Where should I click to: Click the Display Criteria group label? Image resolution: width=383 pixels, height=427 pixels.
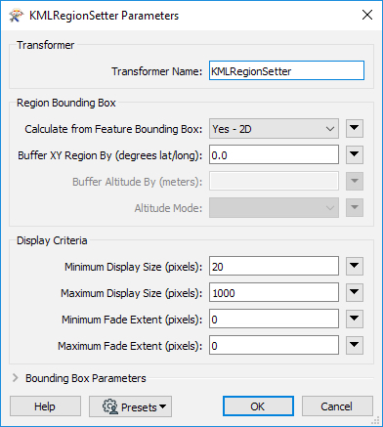pyautogui.click(x=52, y=240)
